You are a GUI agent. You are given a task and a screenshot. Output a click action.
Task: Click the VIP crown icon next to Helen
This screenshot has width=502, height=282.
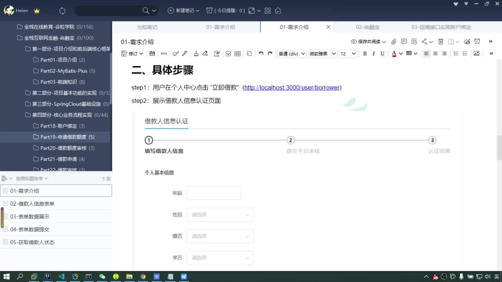click(36, 11)
